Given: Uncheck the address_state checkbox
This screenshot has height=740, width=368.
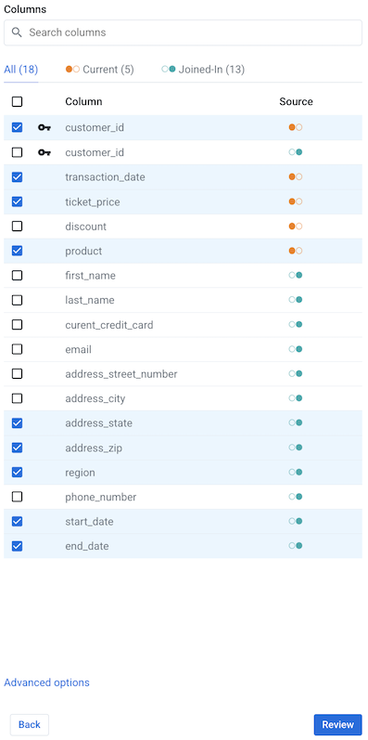Looking at the screenshot, I should point(17,422).
